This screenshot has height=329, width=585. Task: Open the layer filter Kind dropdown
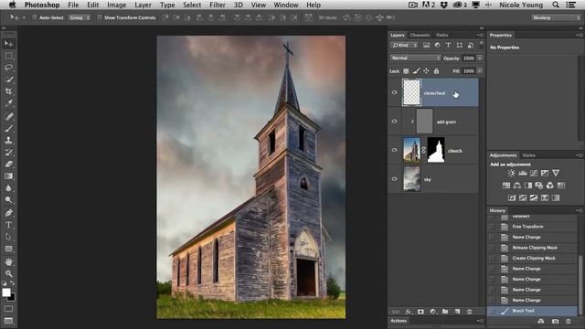(x=404, y=45)
